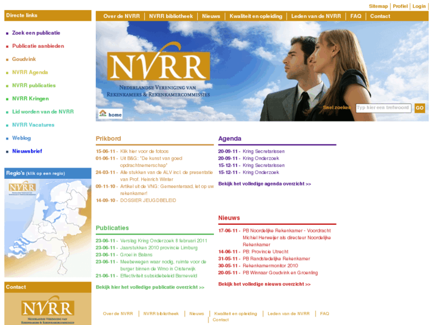
Task: Click footer NVRR bibliotheek link
Action: pos(161,314)
